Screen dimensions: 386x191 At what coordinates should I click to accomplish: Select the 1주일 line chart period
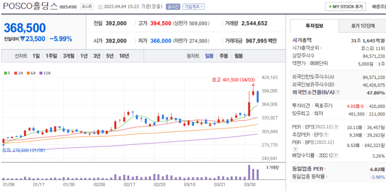coord(51,56)
